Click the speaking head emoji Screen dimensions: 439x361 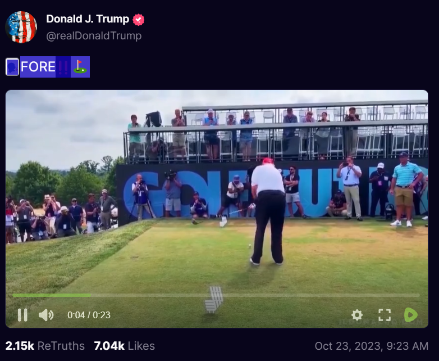12,67
